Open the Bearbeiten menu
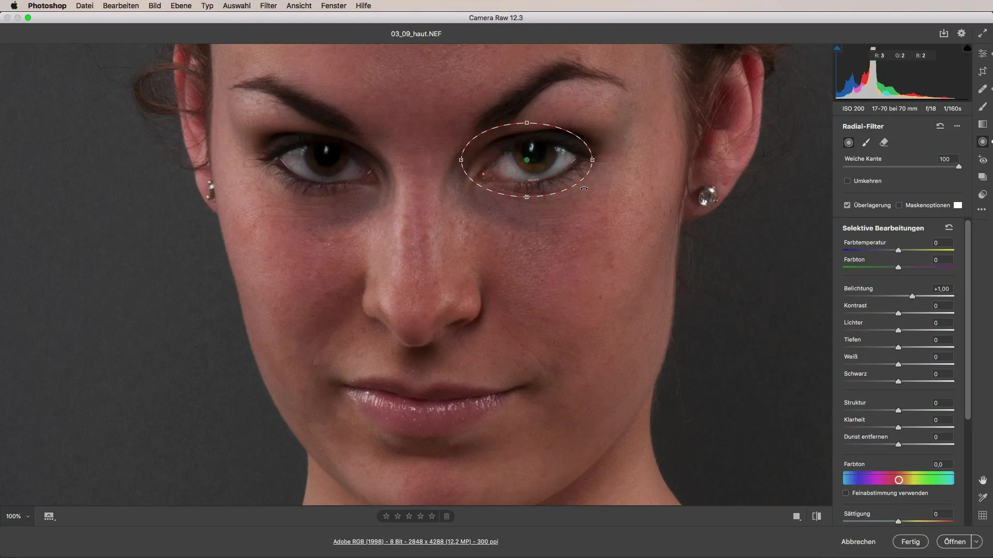The image size is (993, 558). (x=121, y=6)
